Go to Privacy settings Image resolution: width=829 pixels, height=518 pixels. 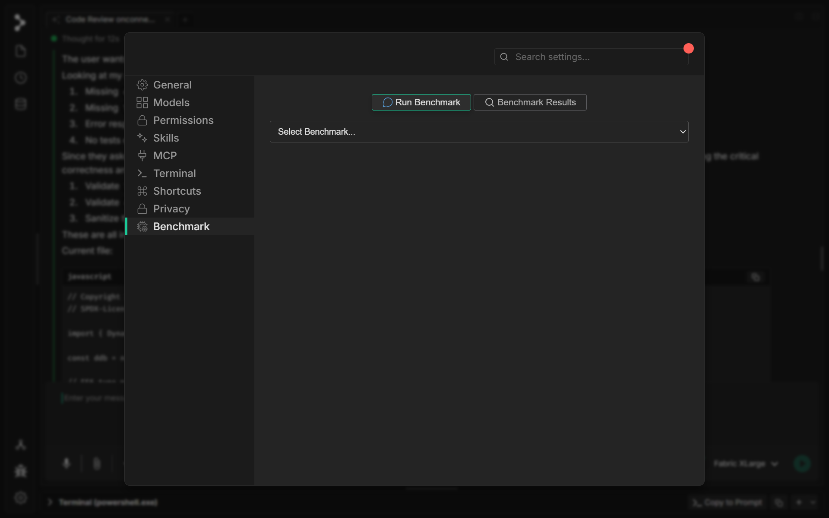[x=190, y=209]
